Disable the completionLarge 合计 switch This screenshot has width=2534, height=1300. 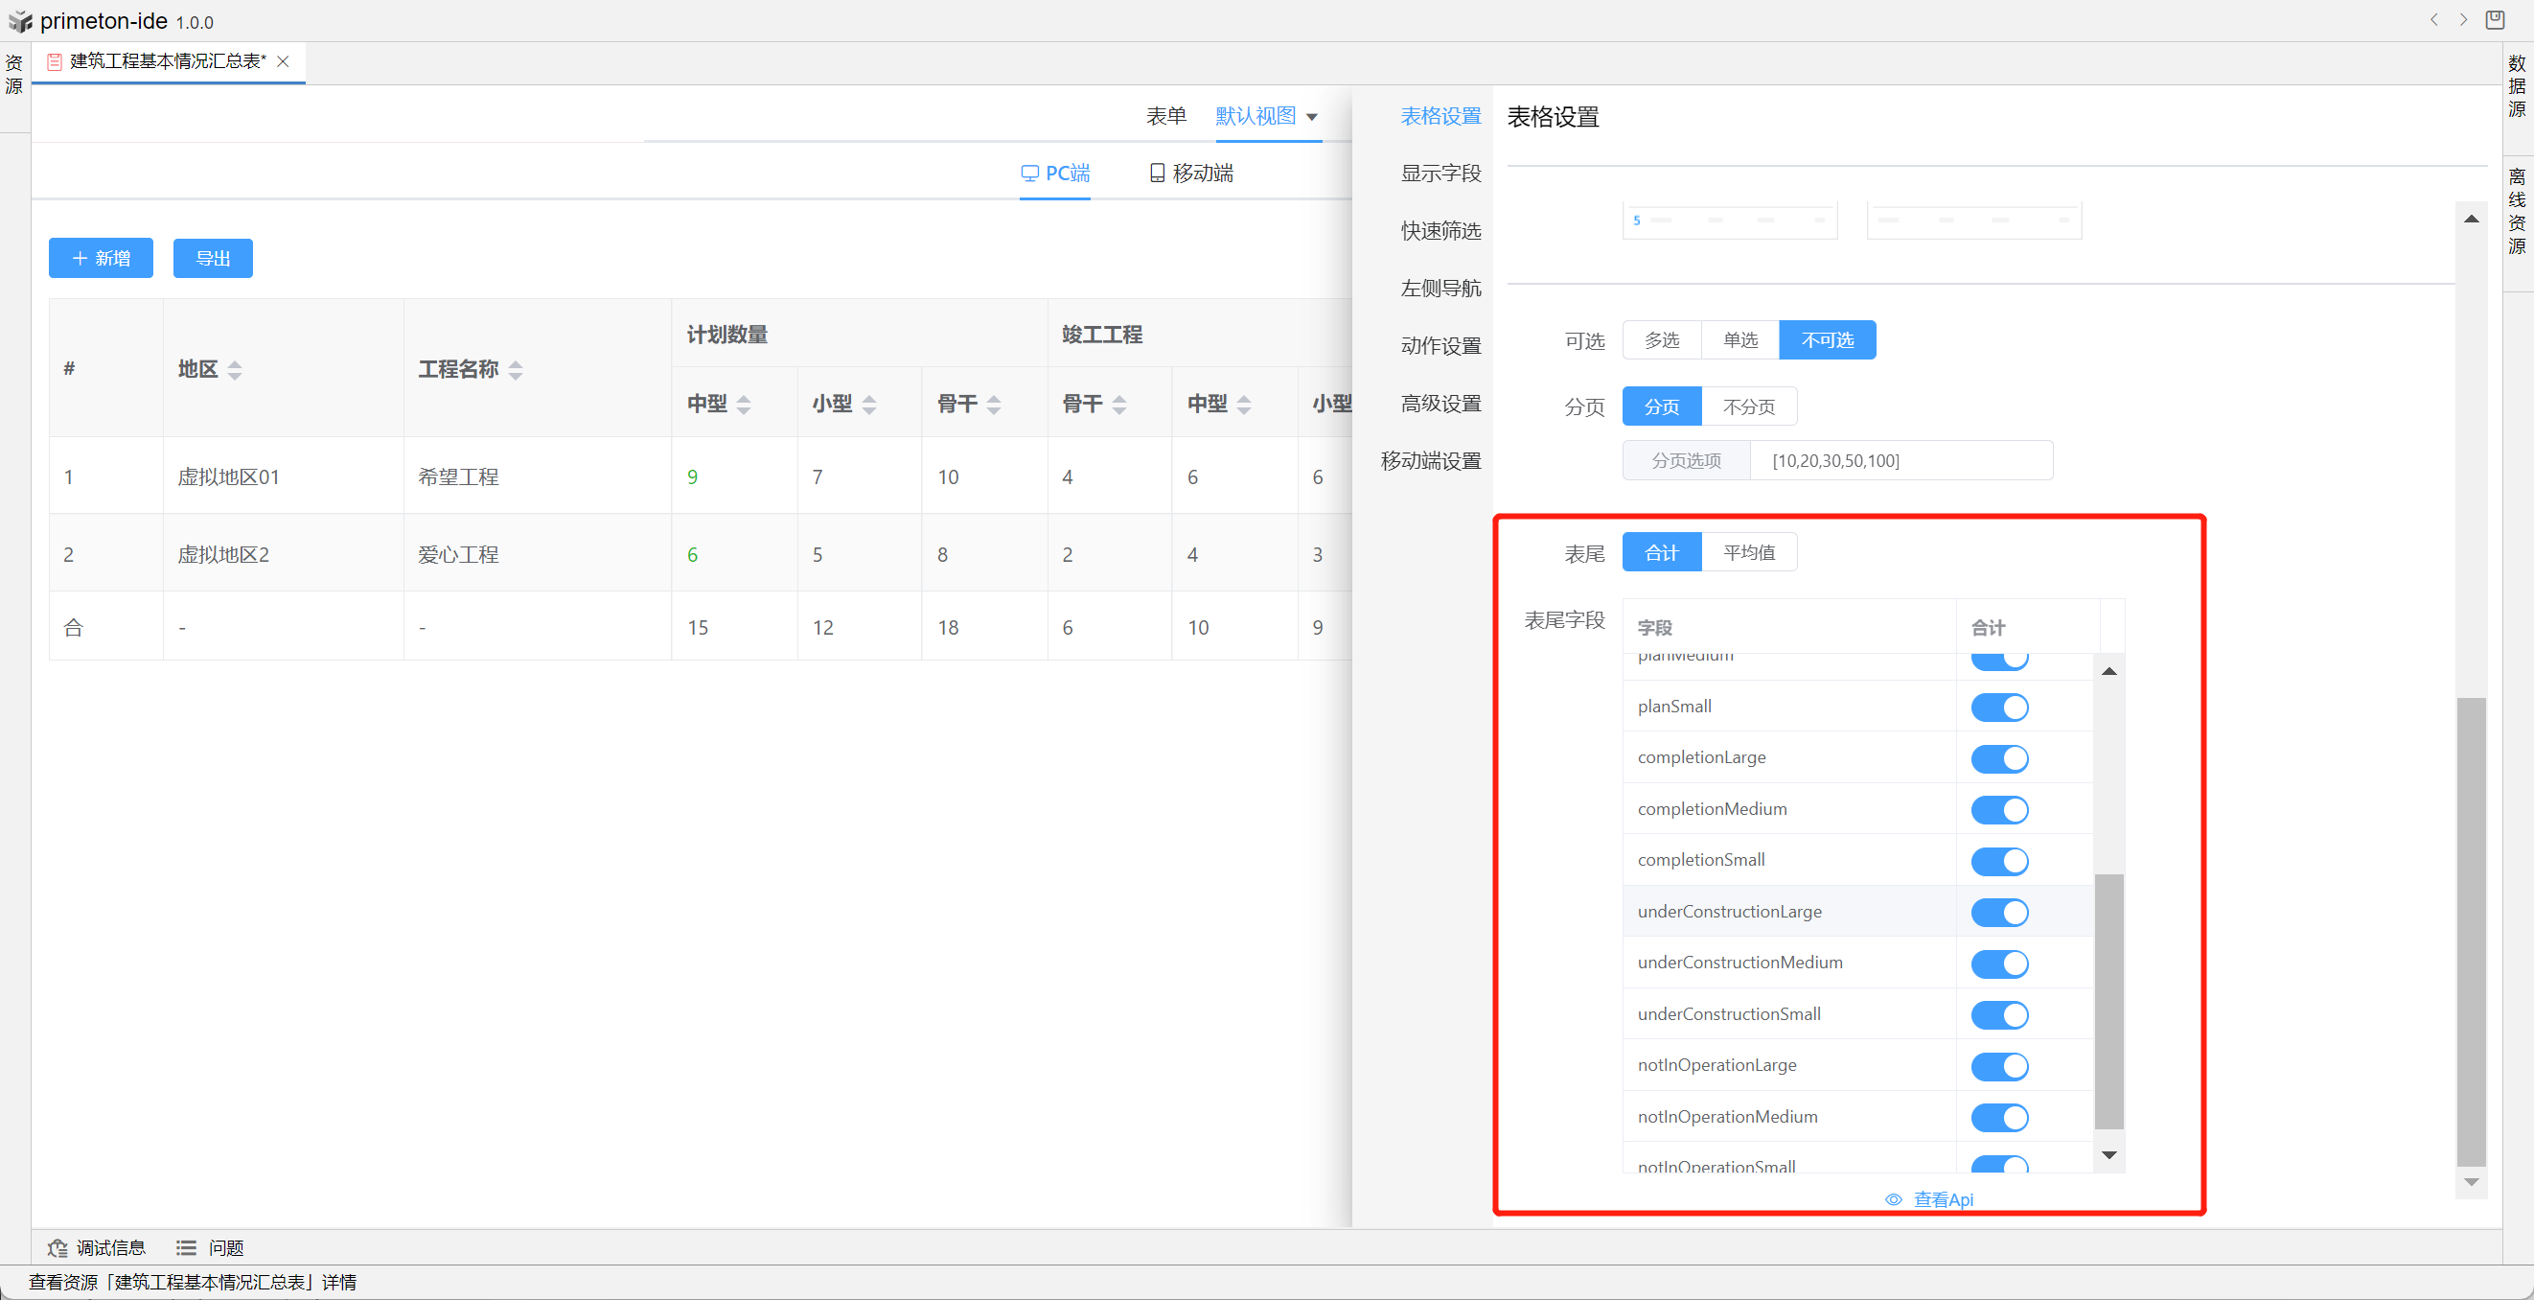tap(1999, 758)
